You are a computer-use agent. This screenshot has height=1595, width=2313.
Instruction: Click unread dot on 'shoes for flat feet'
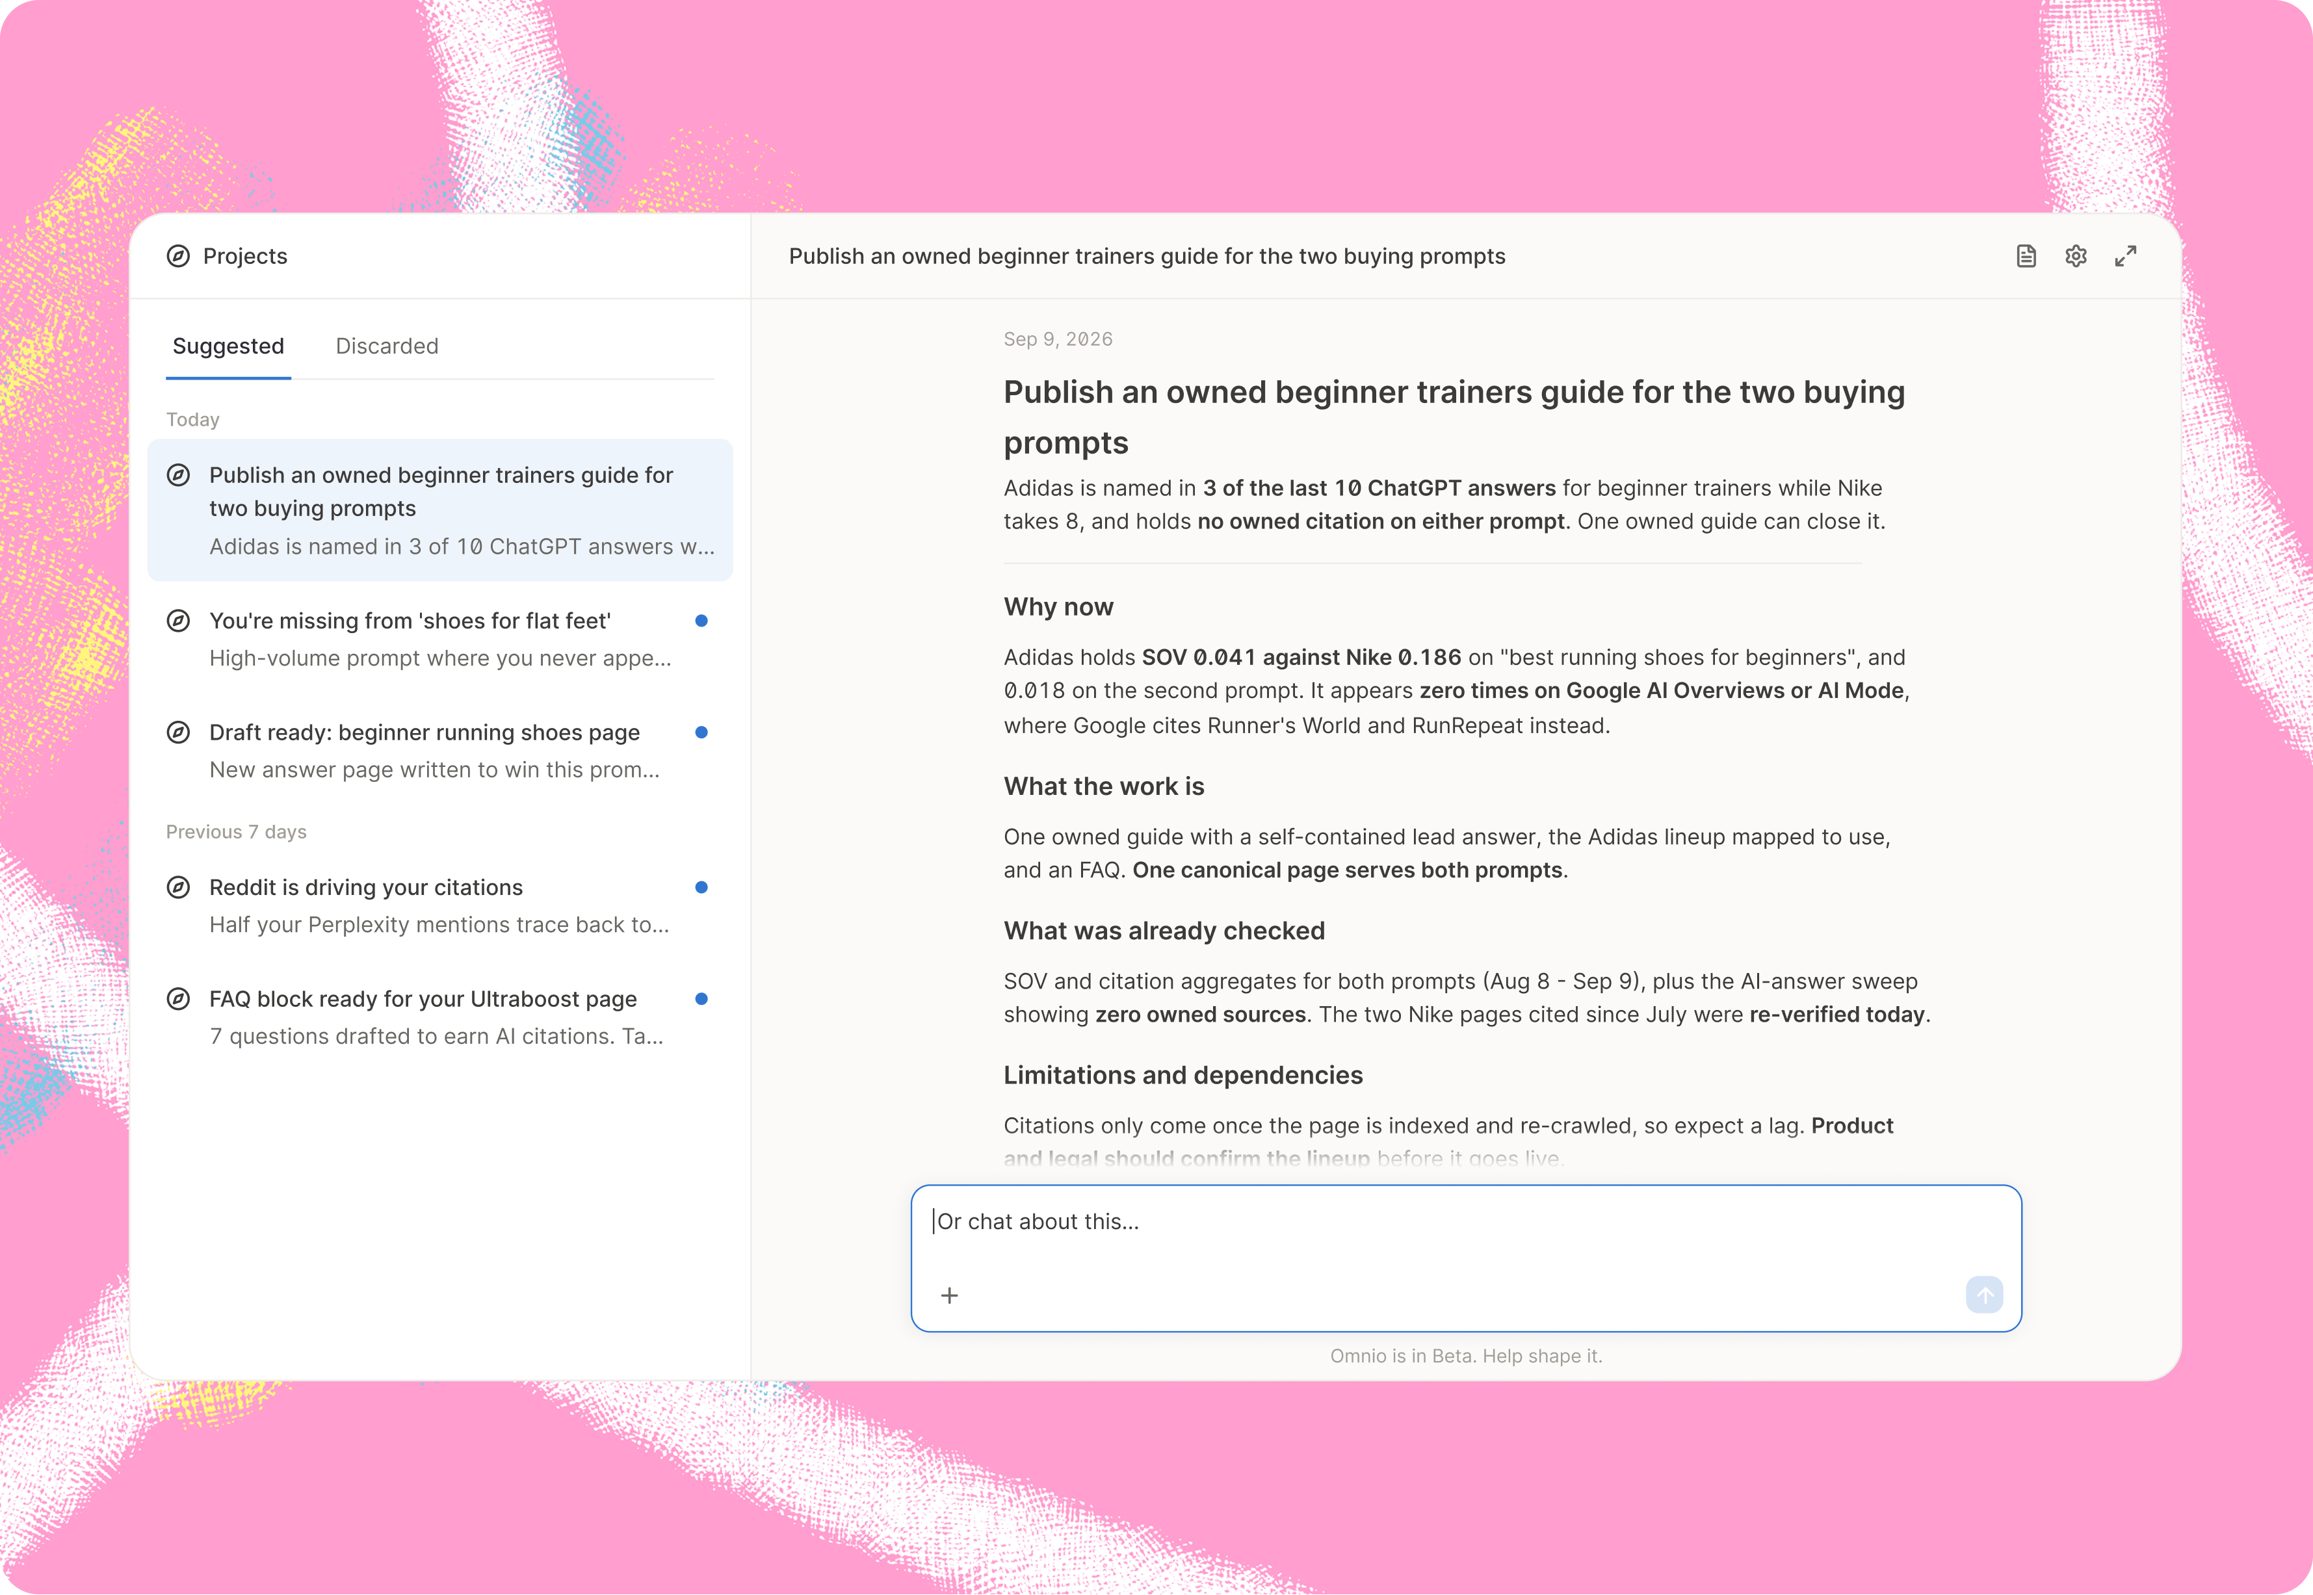[701, 621]
